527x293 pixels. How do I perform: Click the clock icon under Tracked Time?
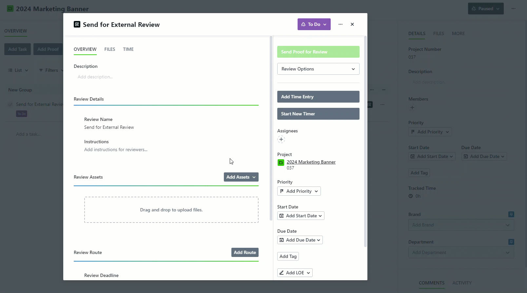[411, 196]
